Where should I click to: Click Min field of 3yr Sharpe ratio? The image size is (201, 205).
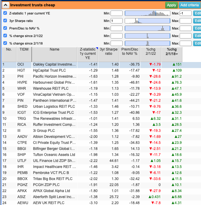pos(117,21)
